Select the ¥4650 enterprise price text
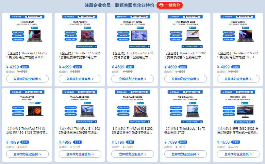This screenshot has height=164, width=265. (x=223, y=142)
